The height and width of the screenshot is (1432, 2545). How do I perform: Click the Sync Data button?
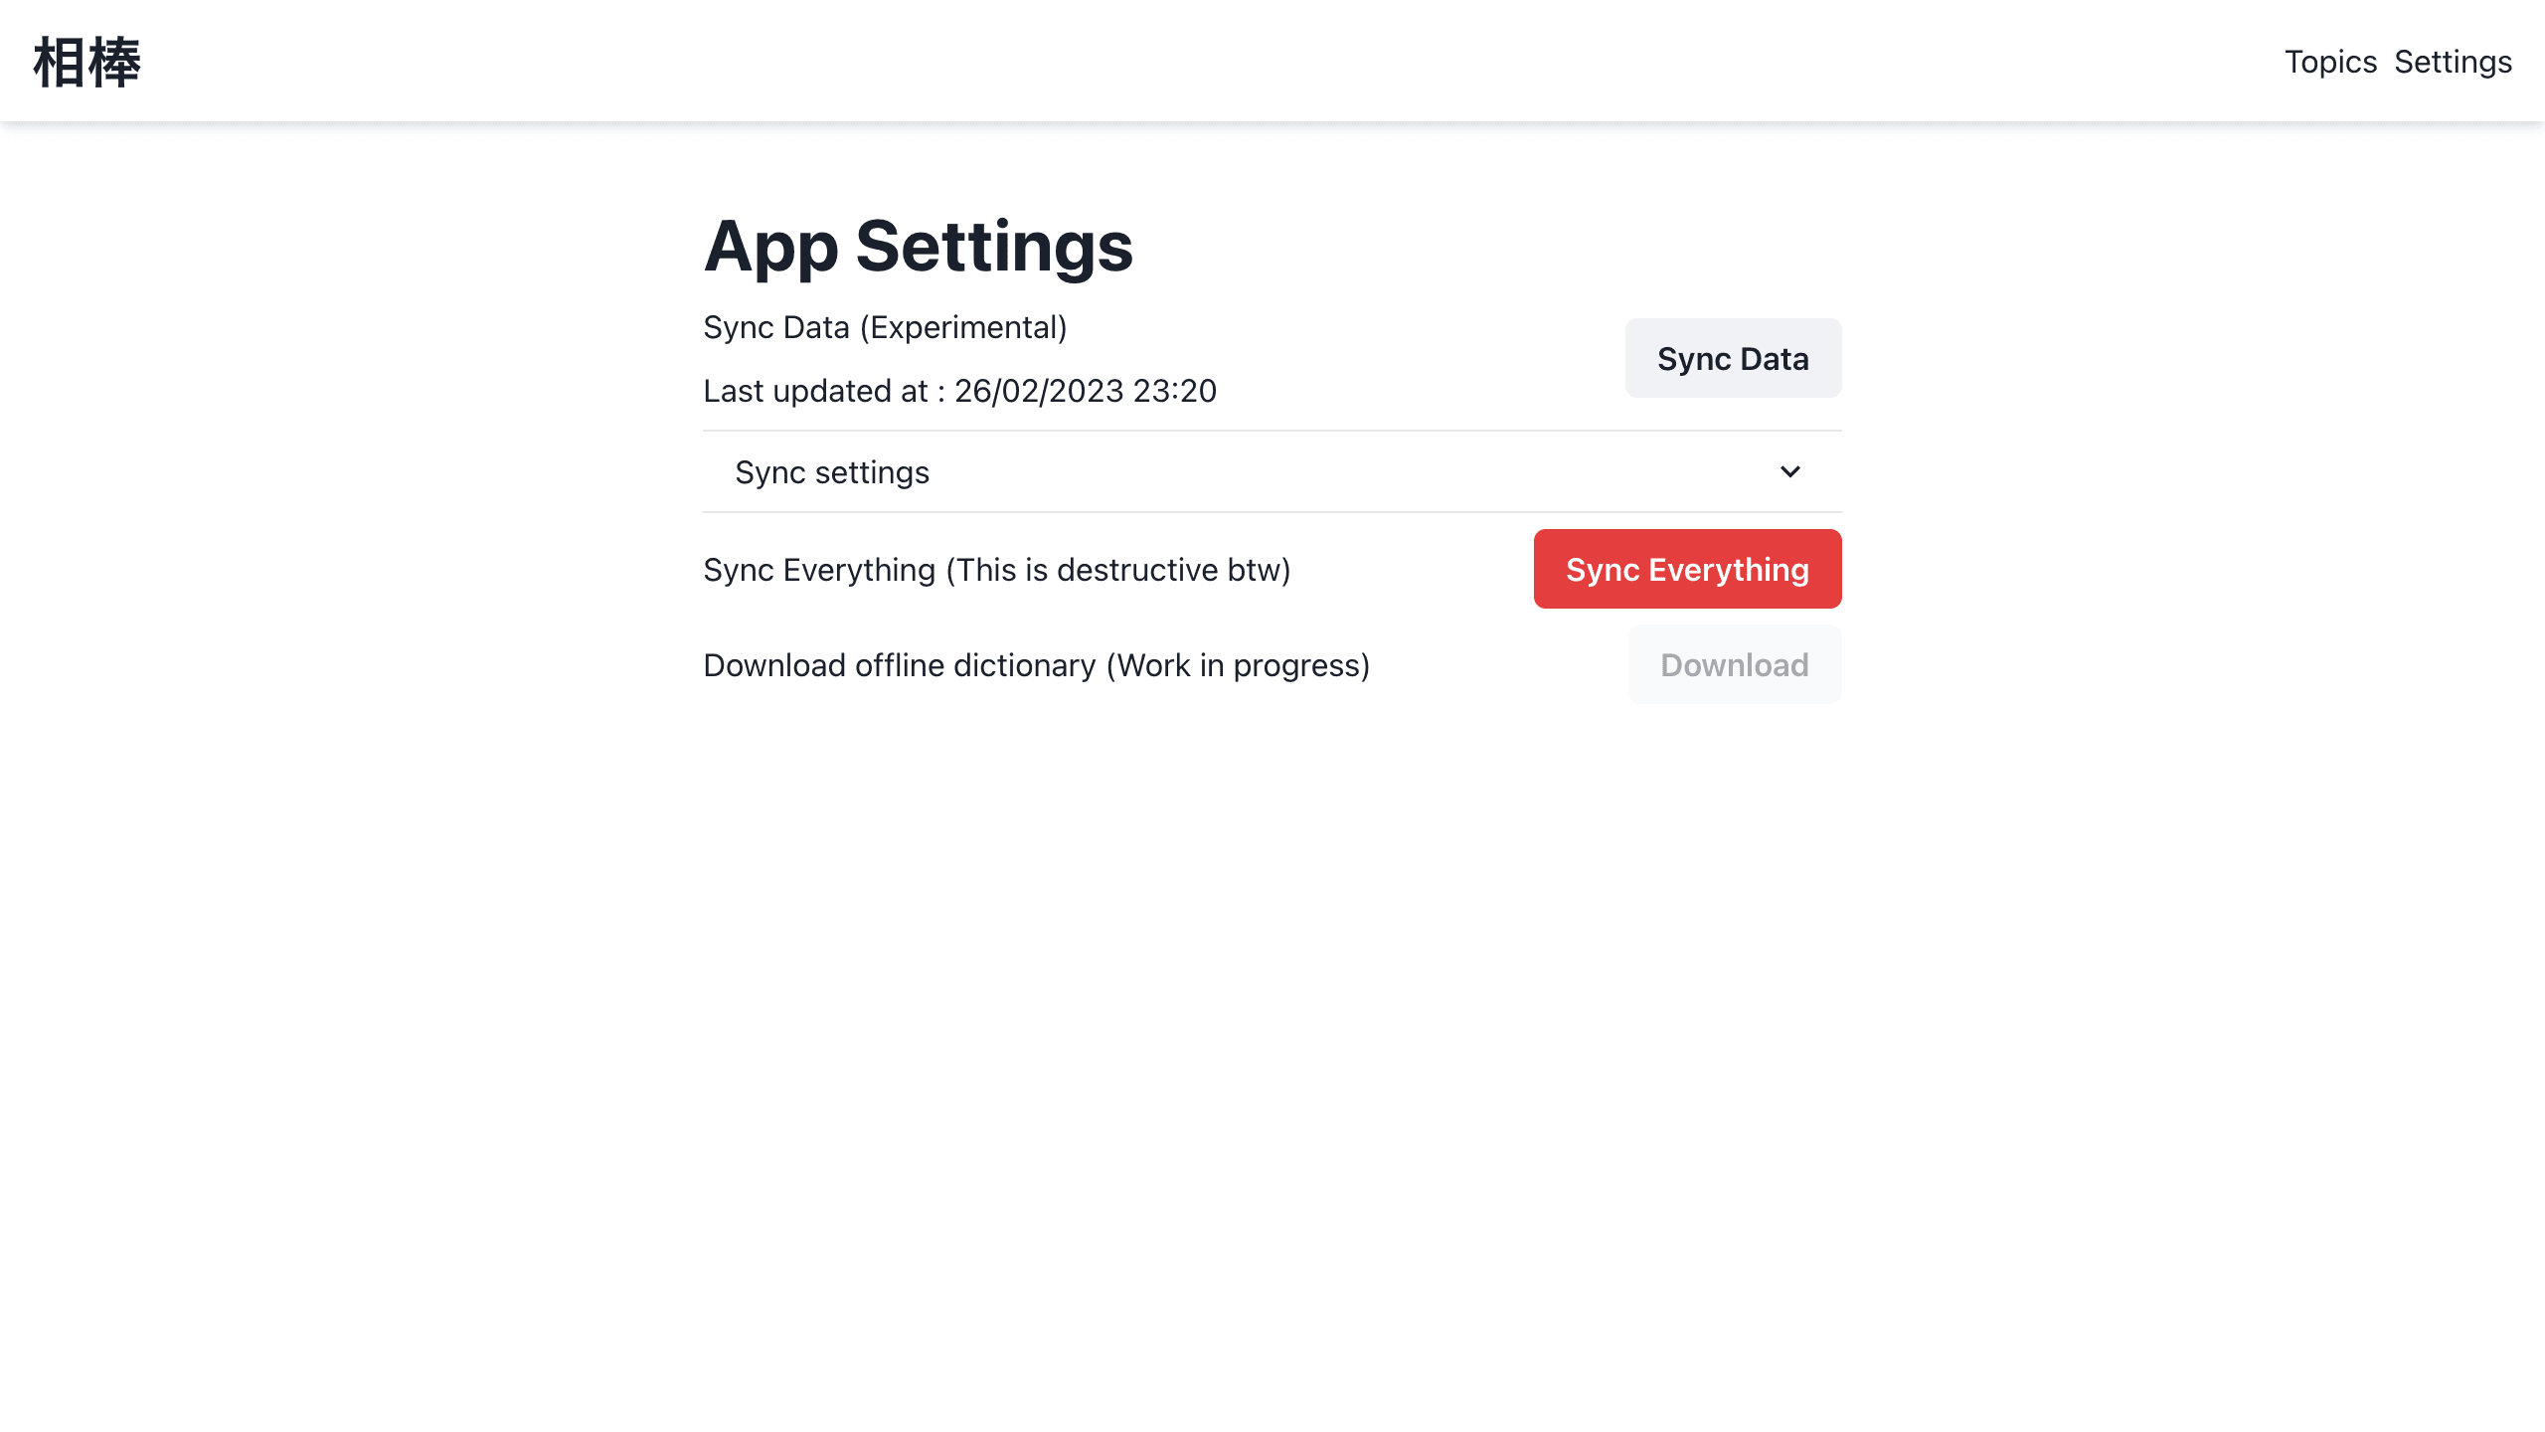pos(1733,358)
